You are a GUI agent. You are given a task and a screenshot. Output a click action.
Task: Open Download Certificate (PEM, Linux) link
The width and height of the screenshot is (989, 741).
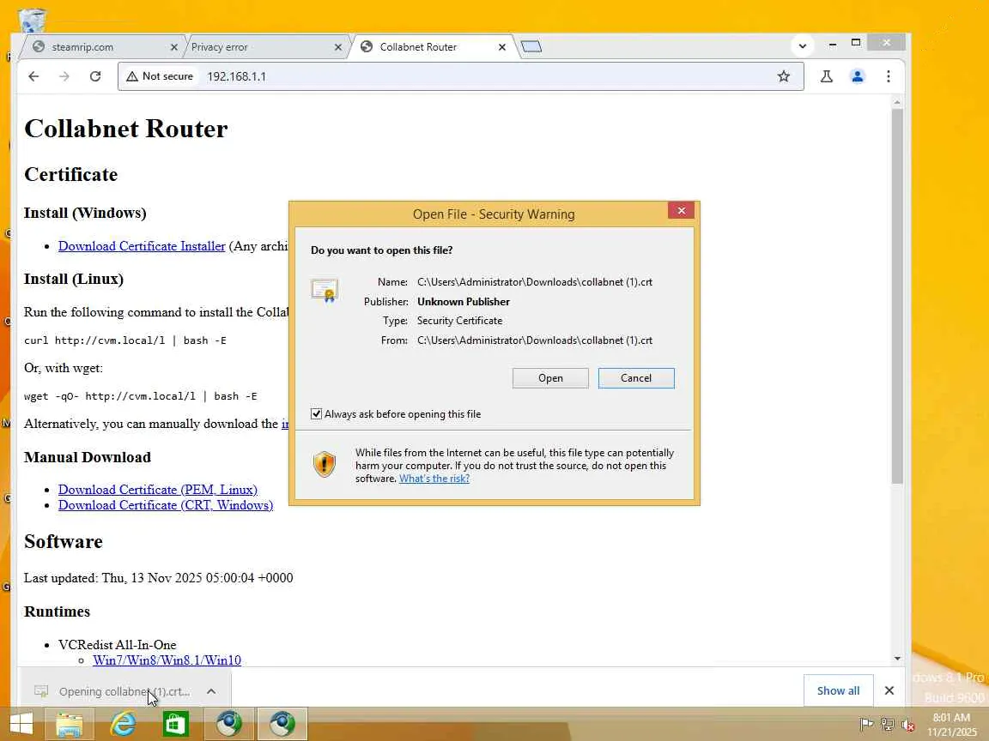(158, 490)
